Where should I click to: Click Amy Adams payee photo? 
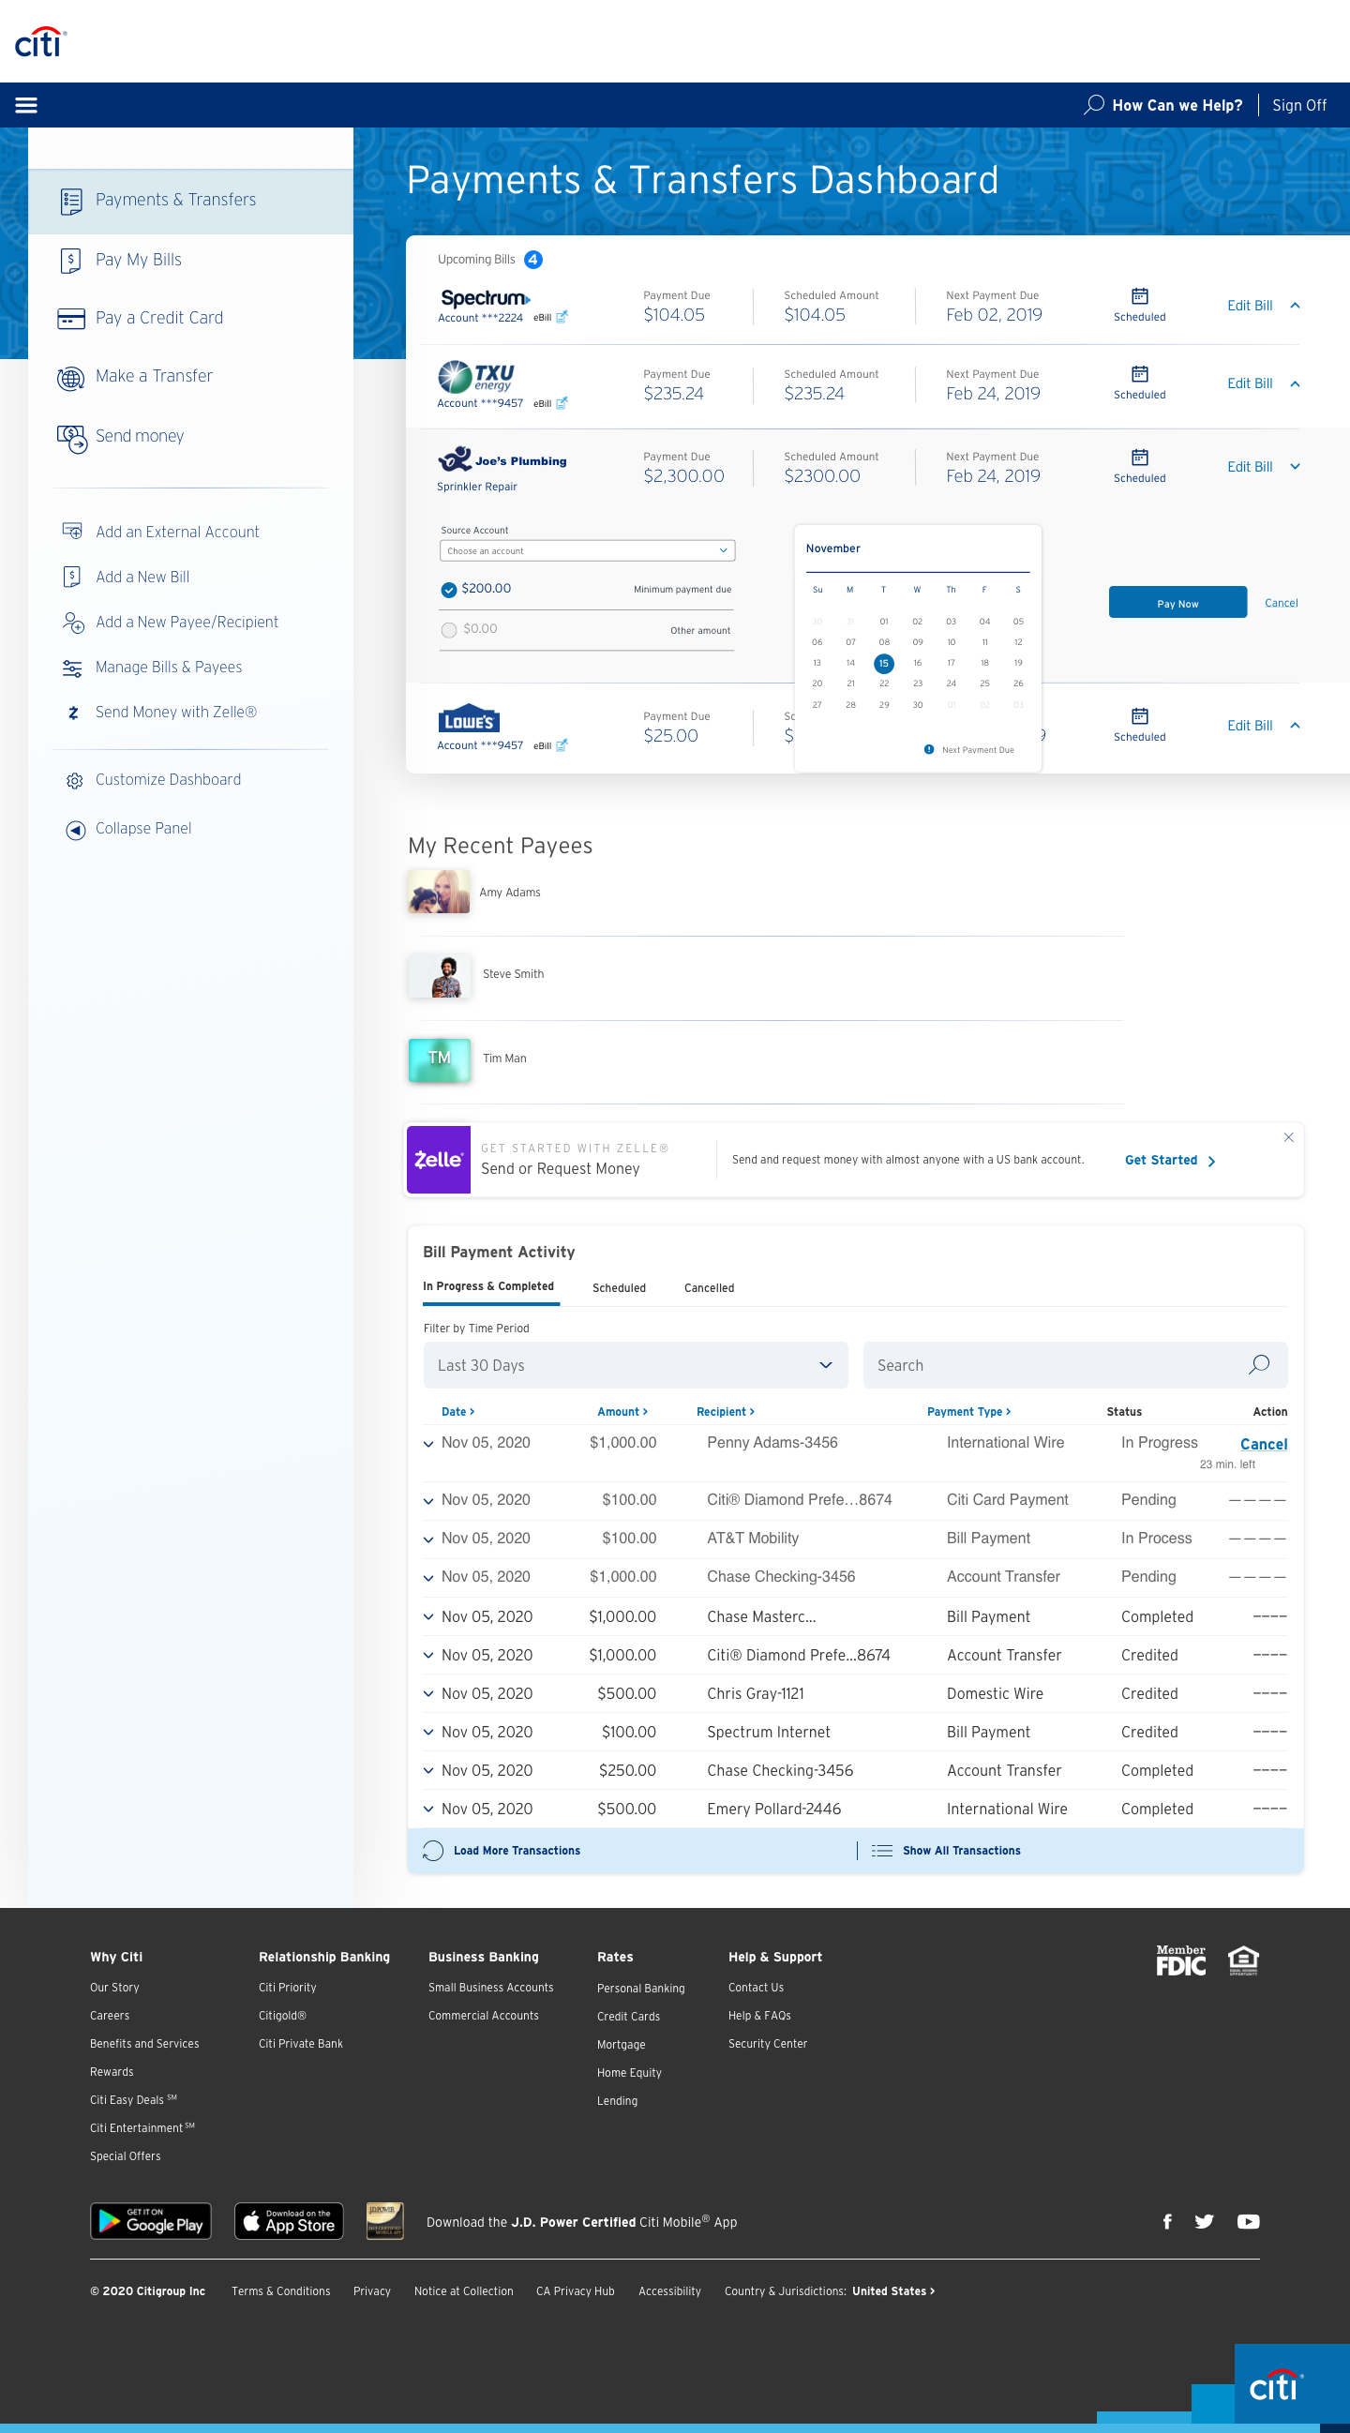[x=440, y=892]
